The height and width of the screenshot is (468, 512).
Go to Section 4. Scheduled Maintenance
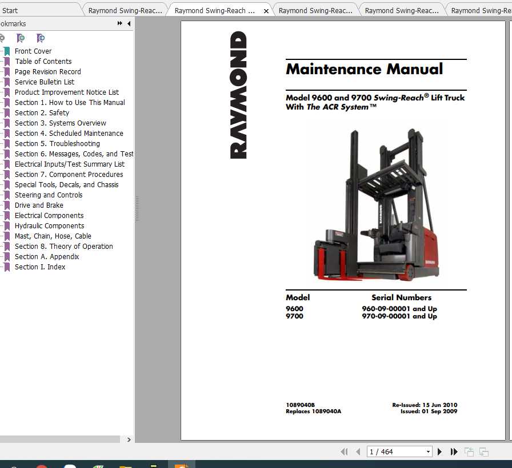(69, 133)
